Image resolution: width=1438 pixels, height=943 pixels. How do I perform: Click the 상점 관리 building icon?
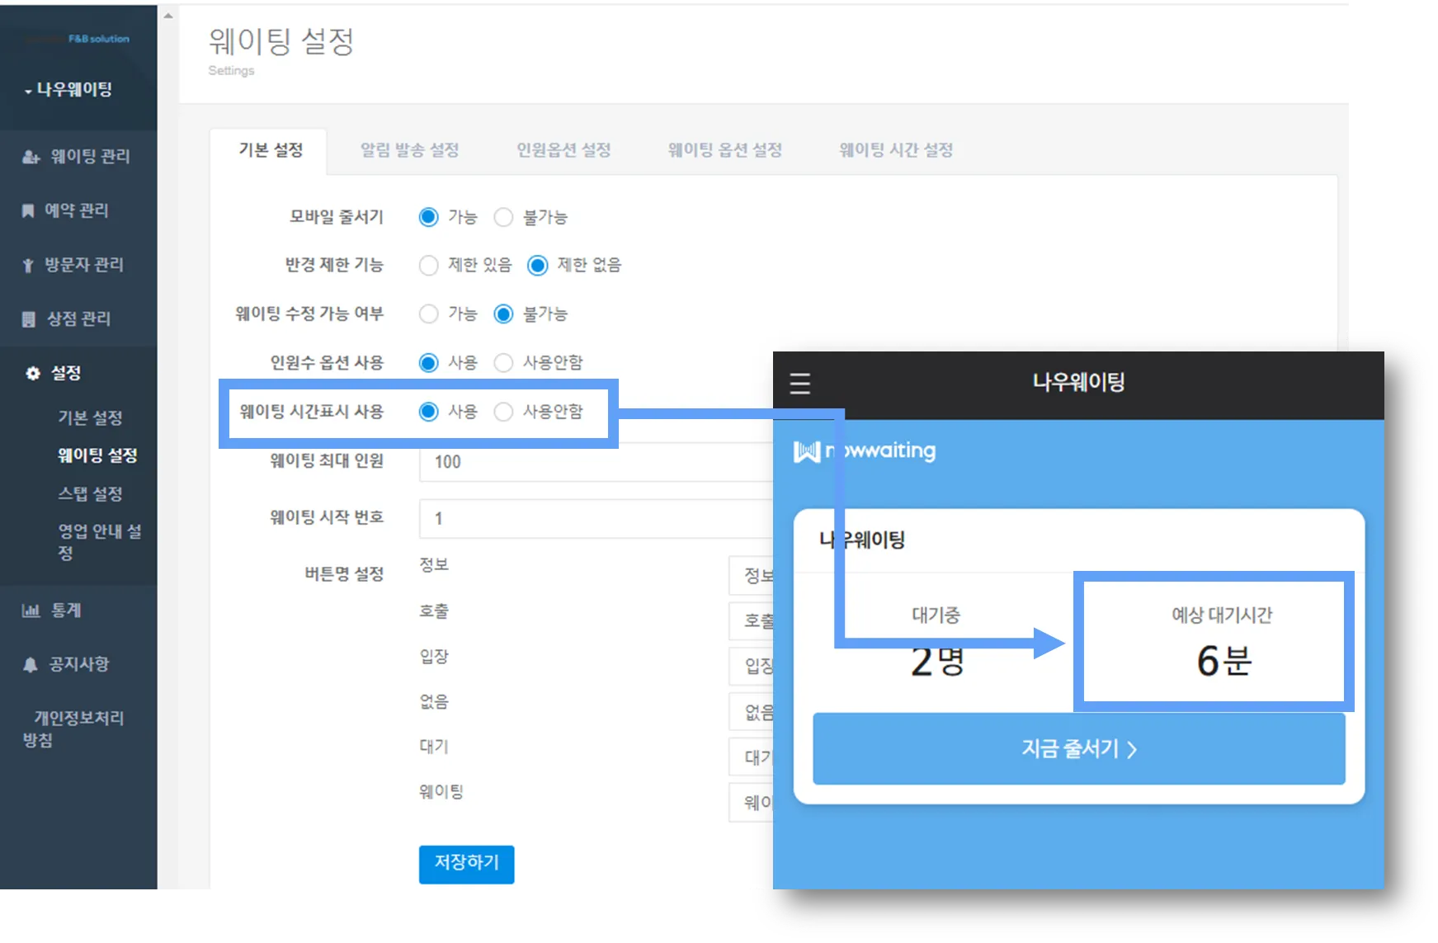coord(29,319)
